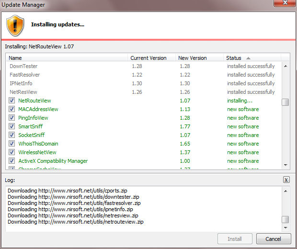This screenshot has width=297, height=249.
Task: Select the IPNetInfo row
Action: tap(144, 83)
